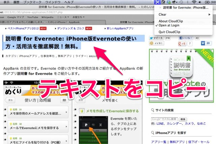The image size is (216, 144).
Task: Open the カメラ example search link
Action: click(x=189, y=124)
